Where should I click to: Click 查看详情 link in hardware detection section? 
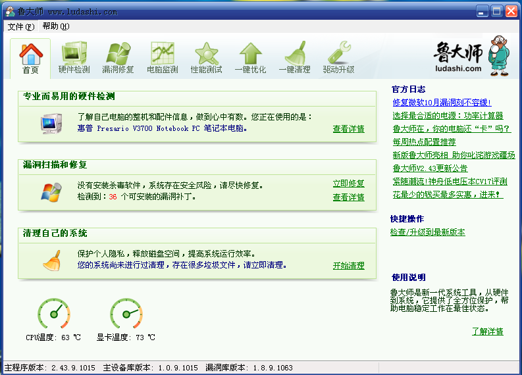348,129
